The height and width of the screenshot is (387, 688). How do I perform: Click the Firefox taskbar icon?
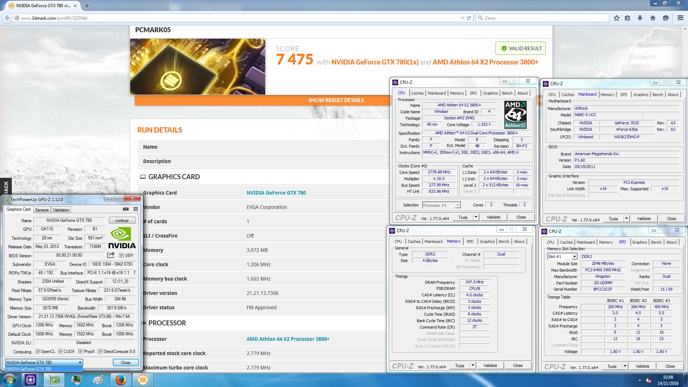pyautogui.click(x=121, y=380)
